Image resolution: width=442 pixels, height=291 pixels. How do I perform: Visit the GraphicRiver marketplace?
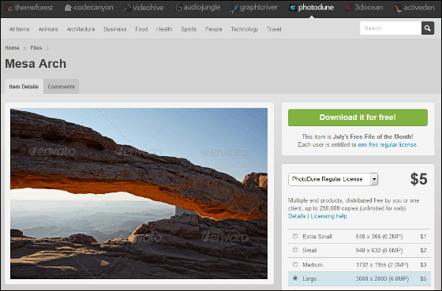click(x=254, y=8)
